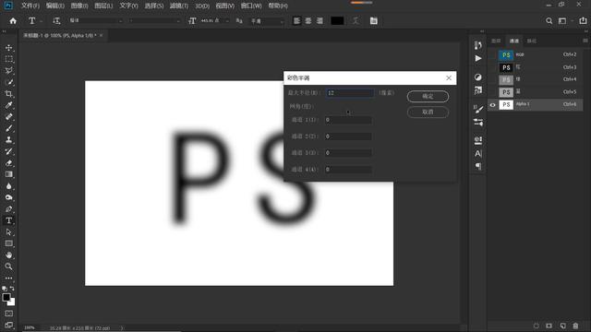Select the Magic Wand tool

(x=8, y=82)
